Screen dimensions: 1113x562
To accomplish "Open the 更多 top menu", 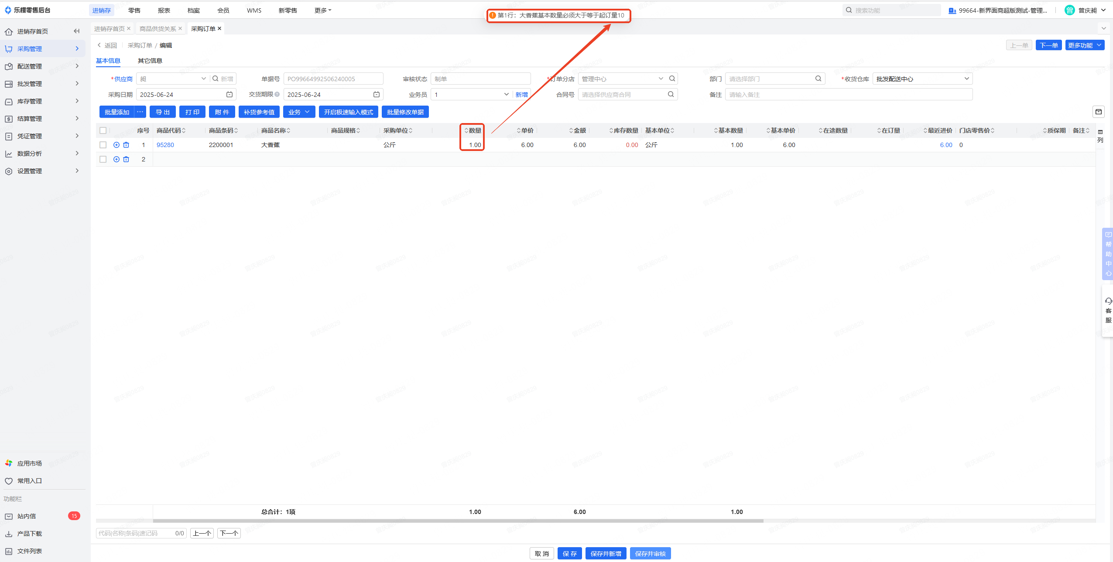I will [323, 10].
